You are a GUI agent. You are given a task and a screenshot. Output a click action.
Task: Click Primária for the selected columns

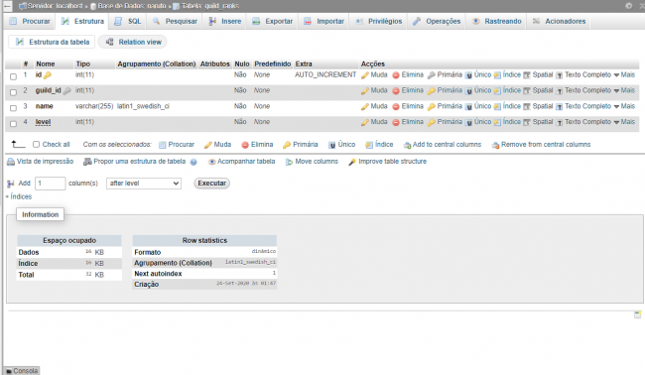coord(301,144)
